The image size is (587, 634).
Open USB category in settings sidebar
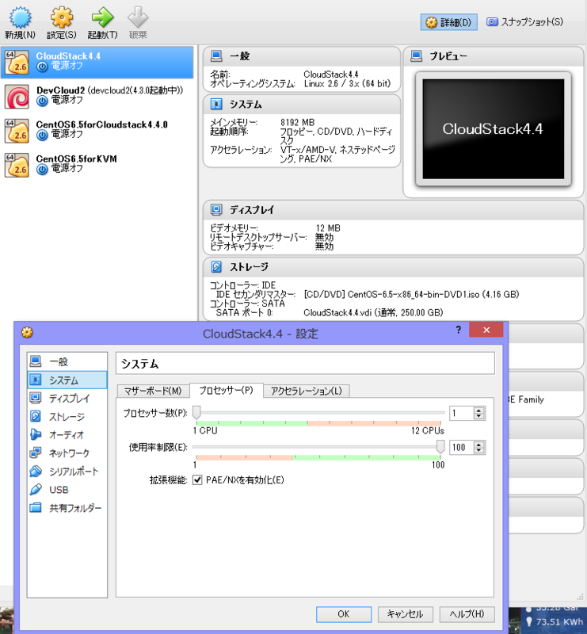[x=67, y=490]
